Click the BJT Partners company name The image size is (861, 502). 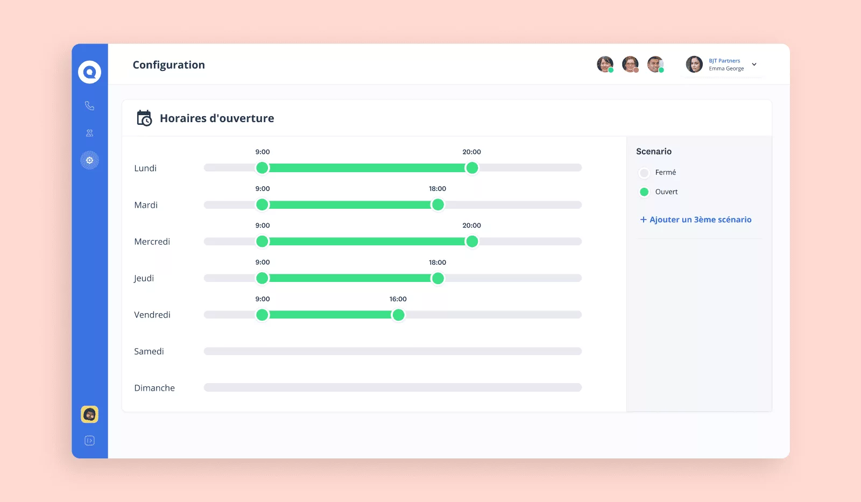(x=724, y=61)
